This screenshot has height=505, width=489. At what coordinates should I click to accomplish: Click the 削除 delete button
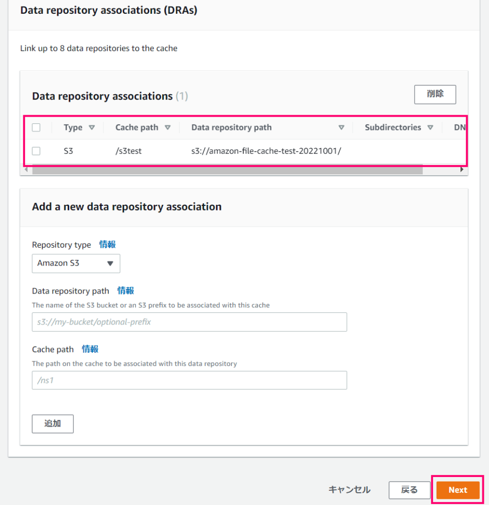(434, 94)
